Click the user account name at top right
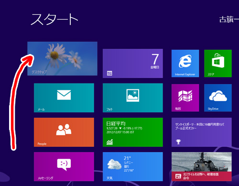This screenshot has height=186, width=239. 229,20
